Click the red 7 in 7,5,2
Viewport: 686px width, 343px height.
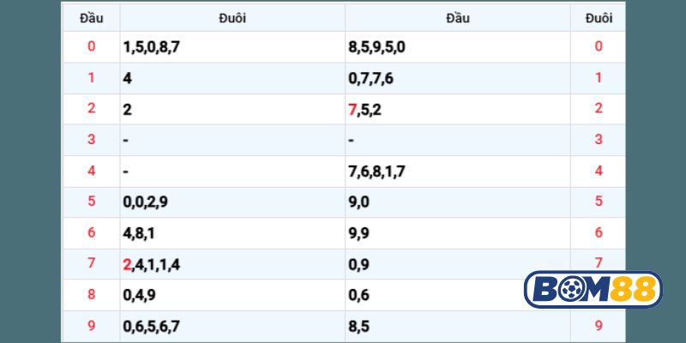tap(352, 109)
